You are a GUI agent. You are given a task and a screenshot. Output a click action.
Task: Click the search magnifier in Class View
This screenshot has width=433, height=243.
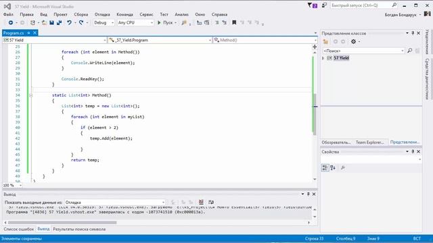tap(410, 51)
